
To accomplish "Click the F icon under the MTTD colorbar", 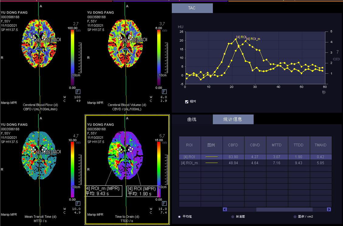I will point(78,203).
